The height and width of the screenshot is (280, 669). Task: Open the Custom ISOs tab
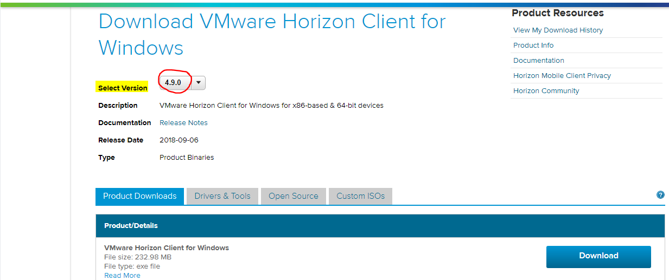tap(360, 196)
